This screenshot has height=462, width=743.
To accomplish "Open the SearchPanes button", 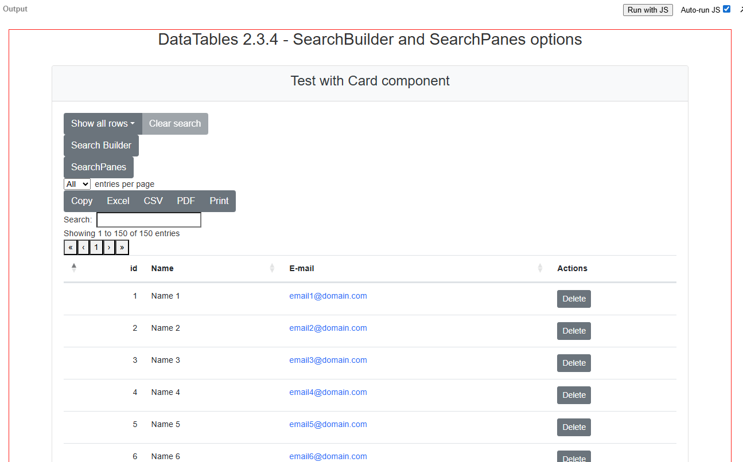I will click(x=99, y=167).
